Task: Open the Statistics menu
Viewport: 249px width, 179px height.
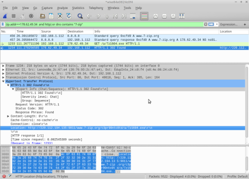Action: tap(78, 8)
